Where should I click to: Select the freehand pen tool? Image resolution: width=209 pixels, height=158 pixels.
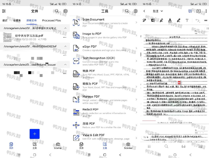179,20
